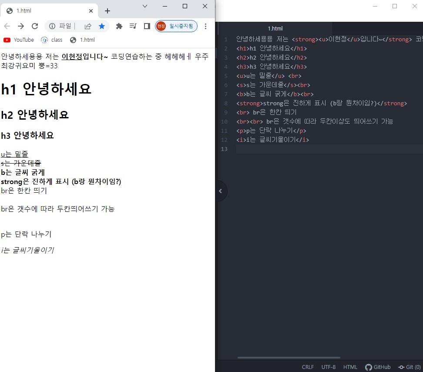Click the editor horizontal scrollbar
The height and width of the screenshot is (372, 423).
pos(289,358)
